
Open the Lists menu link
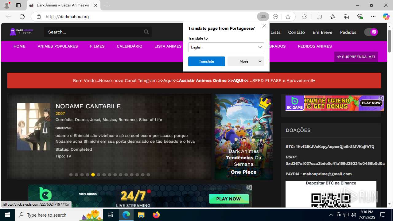[275, 32]
